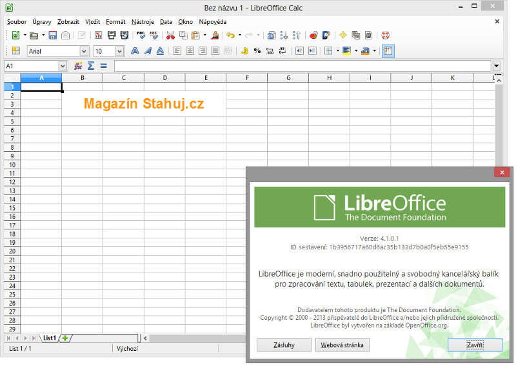Image resolution: width=516 pixels, height=365 pixels.
Task: Click the Zásluhy button
Action: [284, 345]
